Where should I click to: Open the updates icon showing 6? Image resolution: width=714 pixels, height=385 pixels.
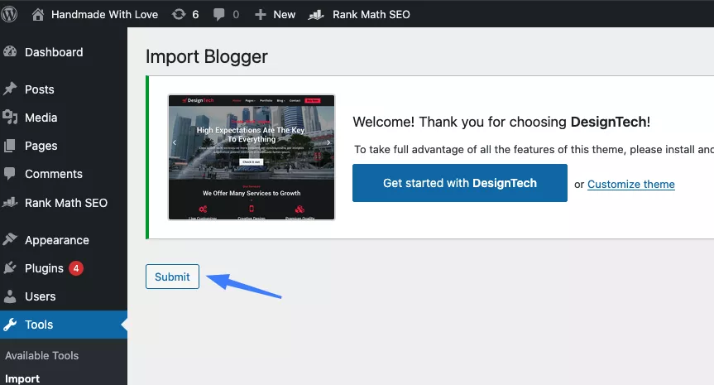184,14
